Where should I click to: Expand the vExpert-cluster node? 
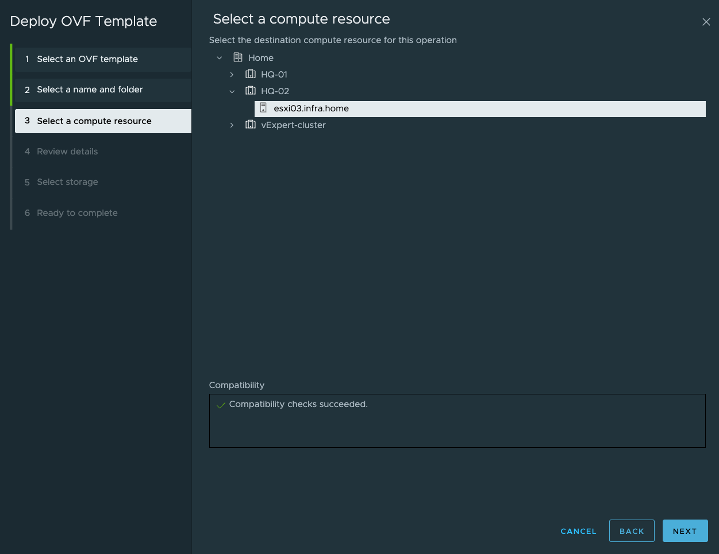(232, 125)
